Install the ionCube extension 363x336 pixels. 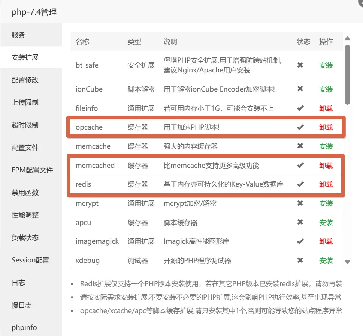[326, 89]
